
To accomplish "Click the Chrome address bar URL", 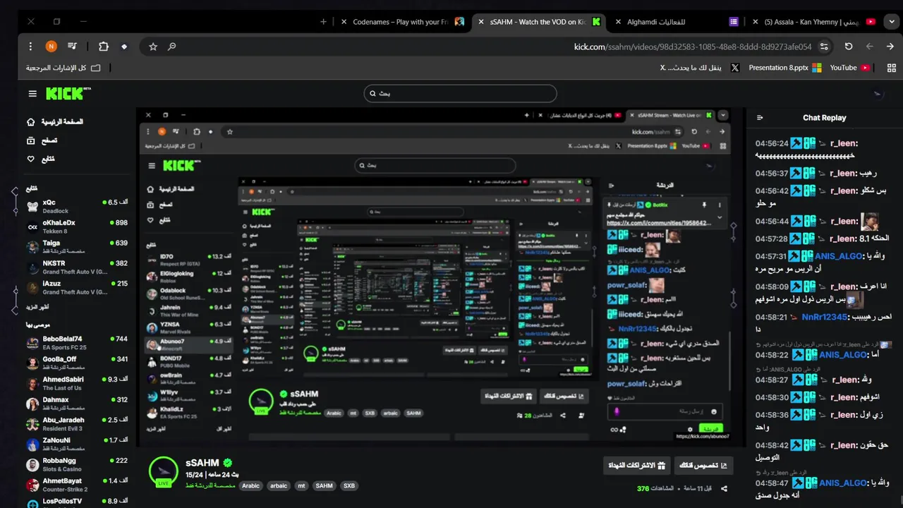I will point(693,47).
